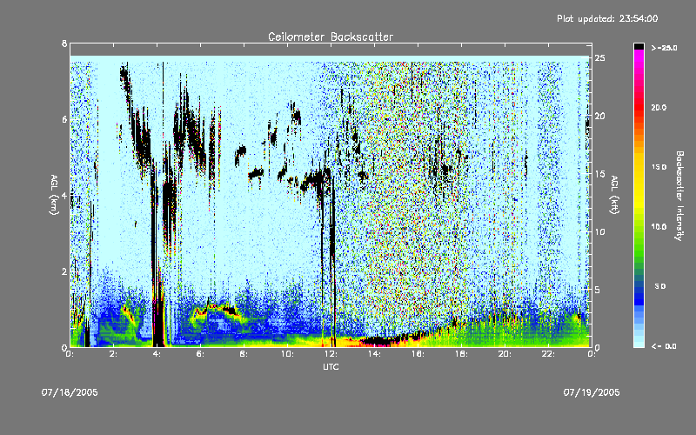Click the 5 kft tick on right axis
This screenshot has height=435, width=696.
(x=598, y=290)
